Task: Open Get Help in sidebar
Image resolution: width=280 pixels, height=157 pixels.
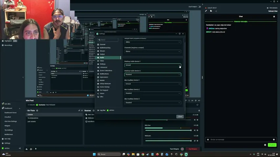Action: click(x=7, y=139)
